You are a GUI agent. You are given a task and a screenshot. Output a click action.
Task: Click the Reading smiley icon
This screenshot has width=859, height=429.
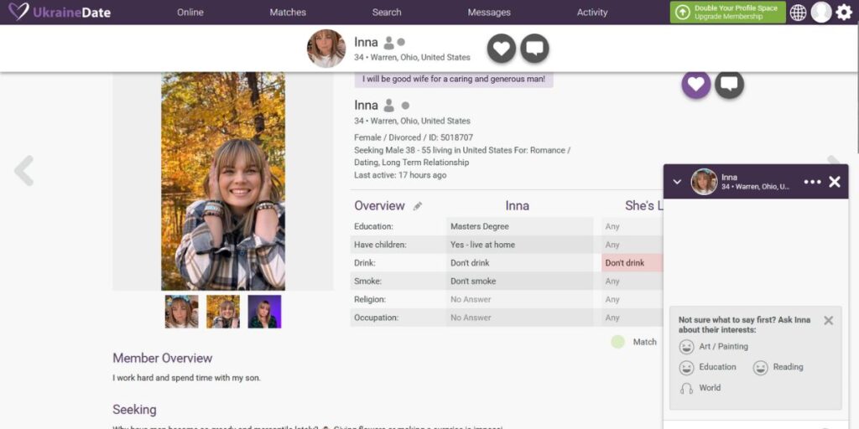click(x=760, y=368)
